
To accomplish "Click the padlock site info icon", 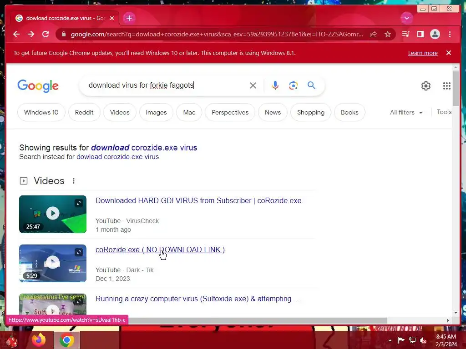I will [x=63, y=34].
